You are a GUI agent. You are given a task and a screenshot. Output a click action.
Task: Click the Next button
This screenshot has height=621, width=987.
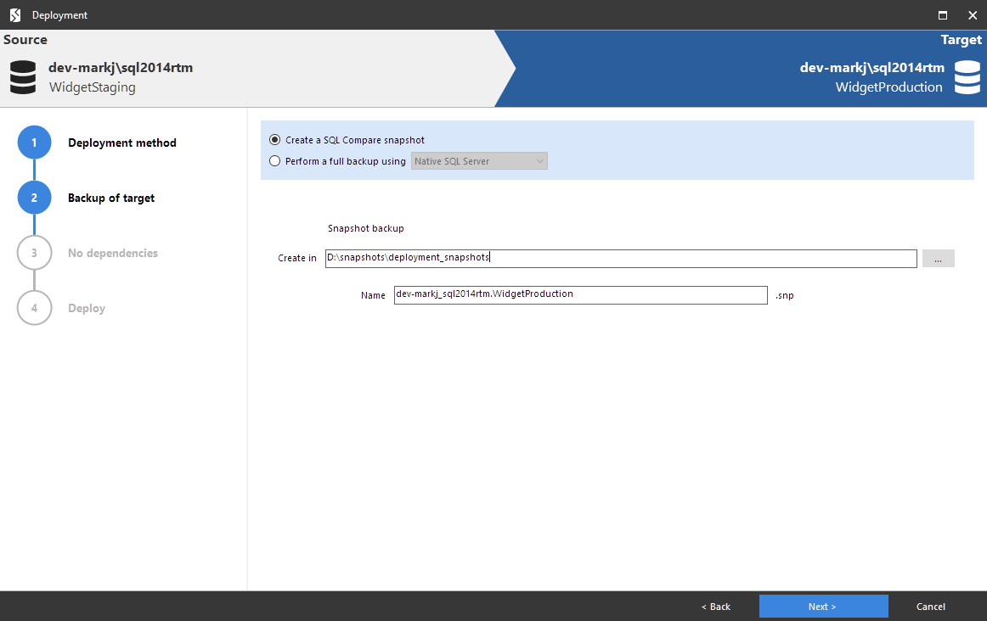tap(822, 606)
